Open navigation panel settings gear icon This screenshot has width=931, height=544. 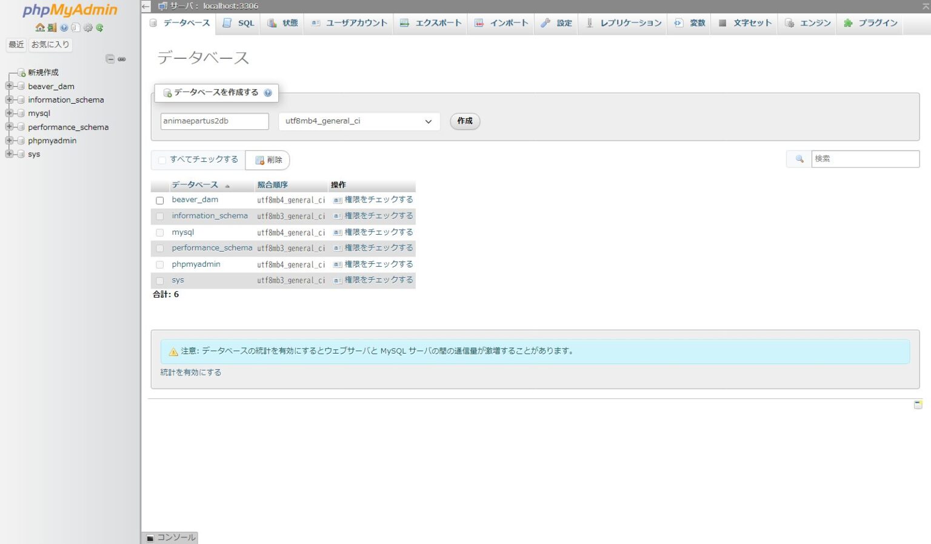click(88, 27)
